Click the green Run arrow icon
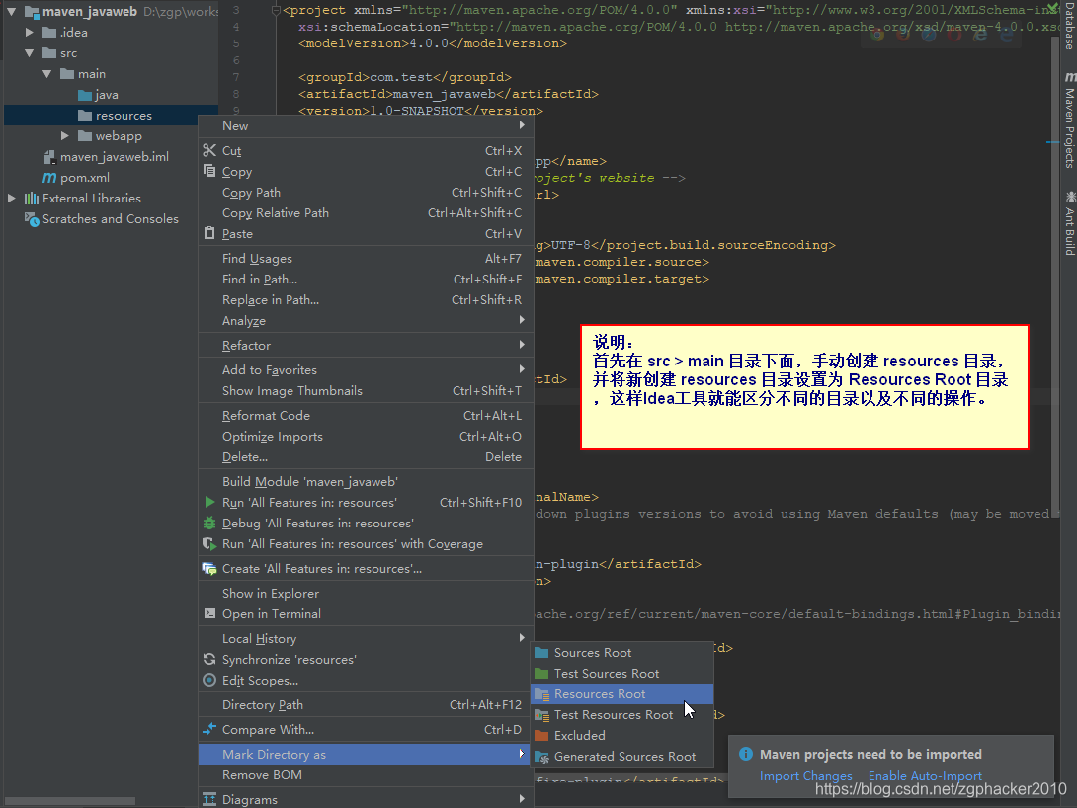 click(x=209, y=502)
